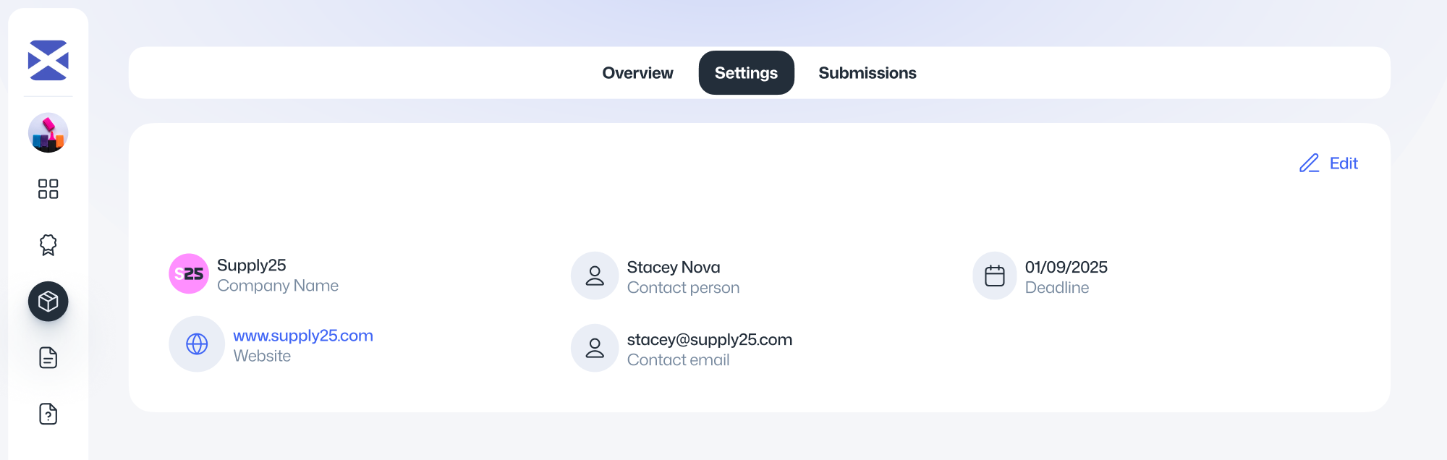Open the document sidebar icon
The image size is (1447, 460).
pos(48,357)
